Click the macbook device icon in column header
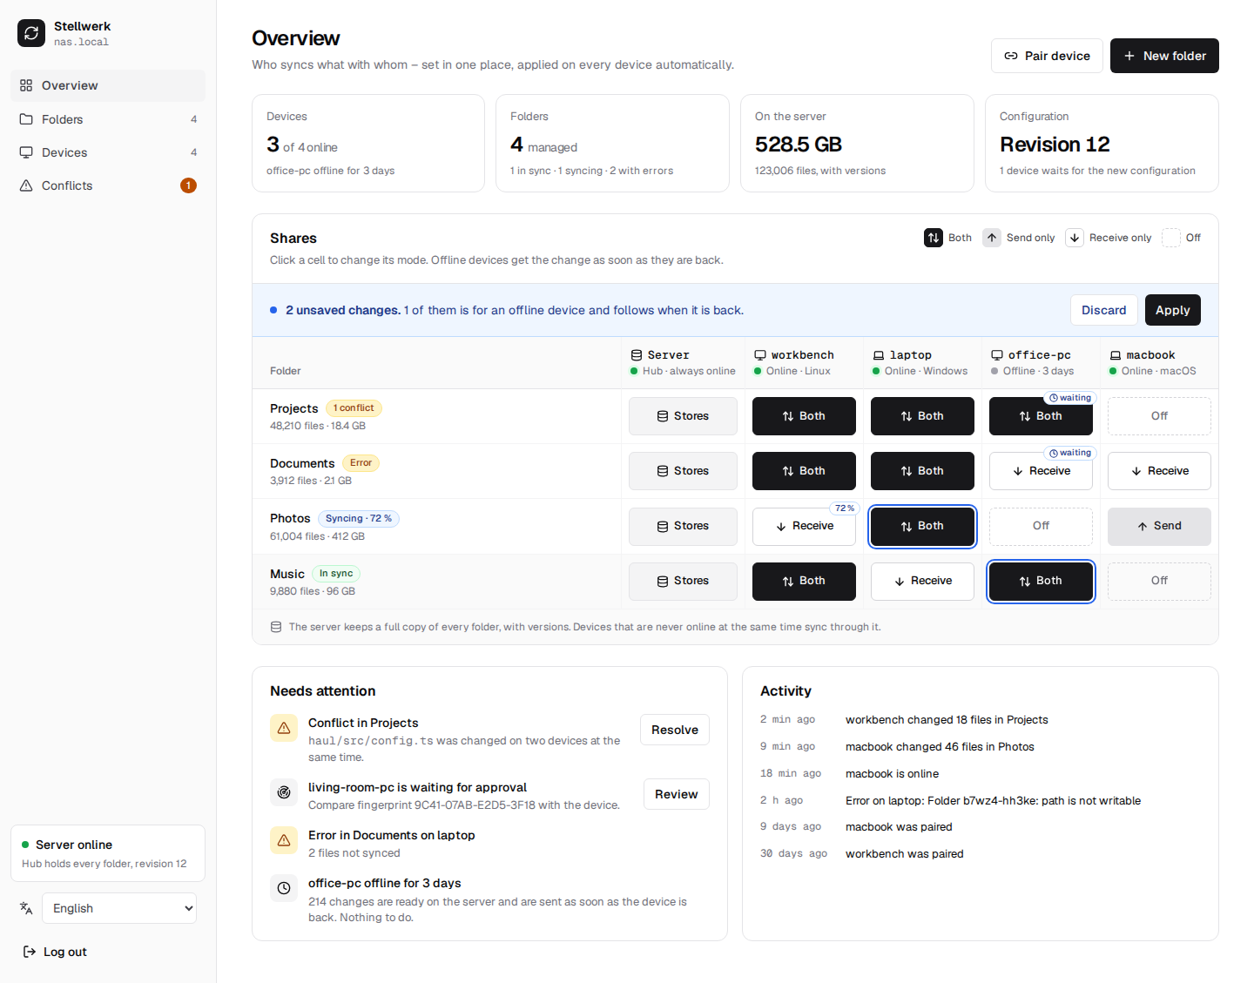 1116,355
